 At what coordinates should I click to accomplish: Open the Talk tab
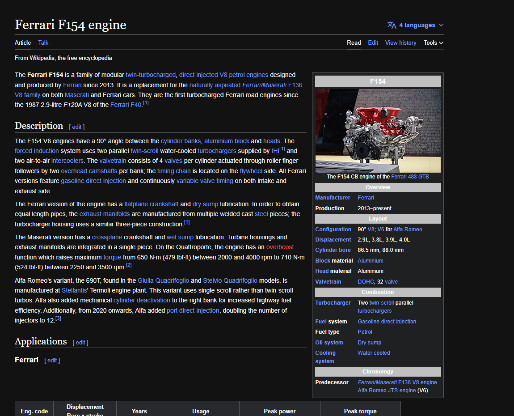pos(43,42)
